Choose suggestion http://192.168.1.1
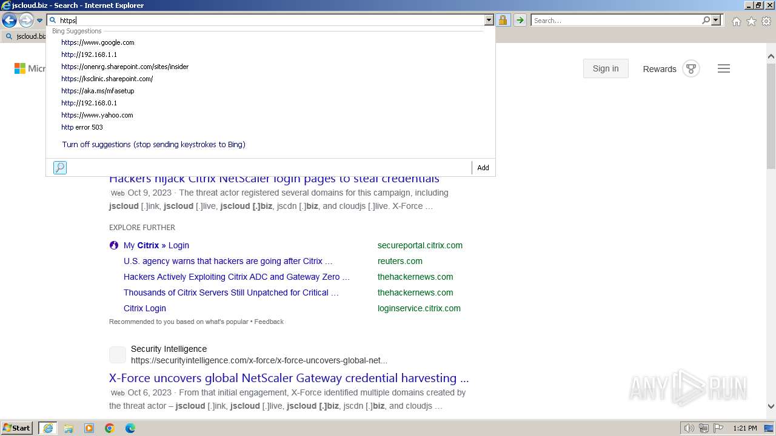Screen dimensions: 776x436 pos(89,54)
